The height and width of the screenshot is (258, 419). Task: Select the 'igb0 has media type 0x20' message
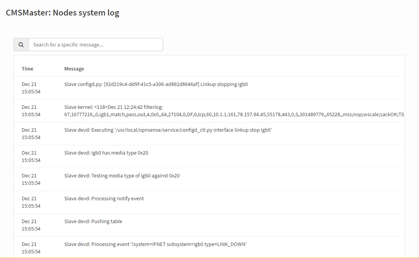pyautogui.click(x=106, y=153)
